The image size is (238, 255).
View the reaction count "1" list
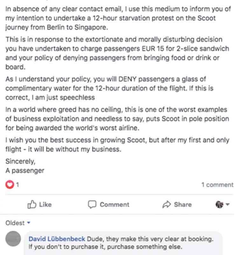[17, 185]
